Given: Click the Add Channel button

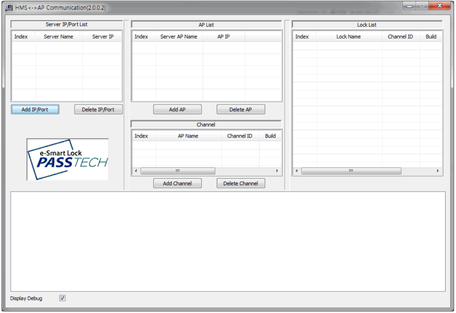Looking at the screenshot, I should [177, 183].
